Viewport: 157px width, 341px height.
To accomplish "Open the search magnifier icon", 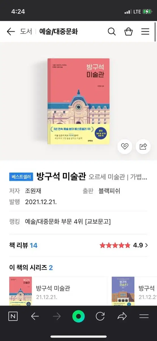I will 112,32.
